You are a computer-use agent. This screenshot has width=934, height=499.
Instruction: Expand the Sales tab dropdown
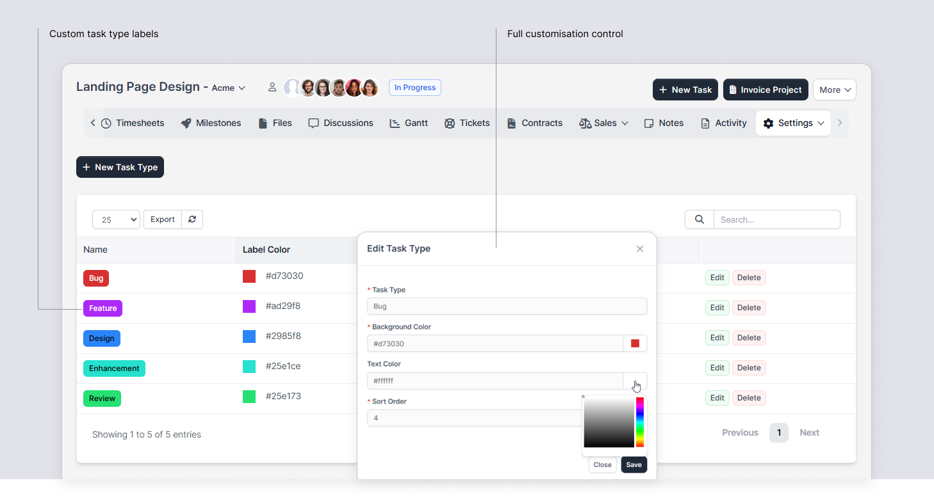[x=603, y=123]
